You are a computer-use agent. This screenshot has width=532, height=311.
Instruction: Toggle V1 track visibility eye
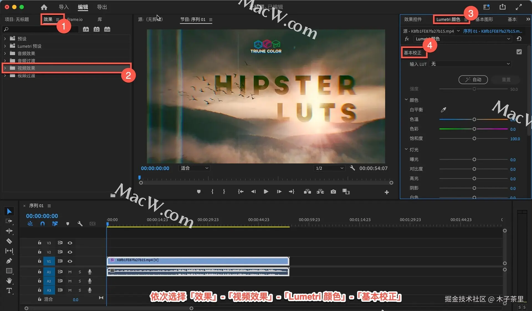click(x=70, y=261)
